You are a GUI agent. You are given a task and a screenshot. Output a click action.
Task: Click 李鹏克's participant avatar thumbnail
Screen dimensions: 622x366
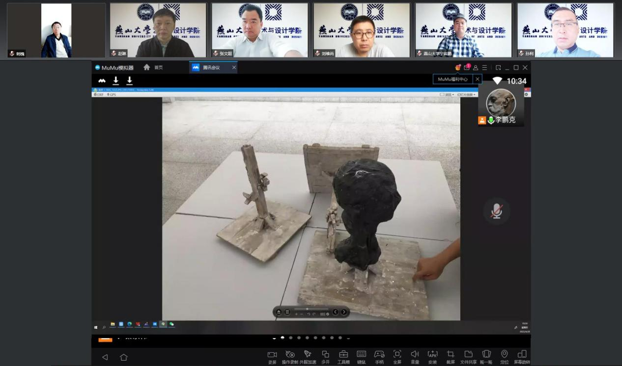pos(501,103)
